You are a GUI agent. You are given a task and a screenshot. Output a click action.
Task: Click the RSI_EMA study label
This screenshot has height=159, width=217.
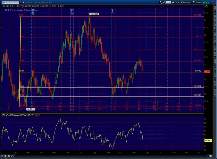coord(14,115)
